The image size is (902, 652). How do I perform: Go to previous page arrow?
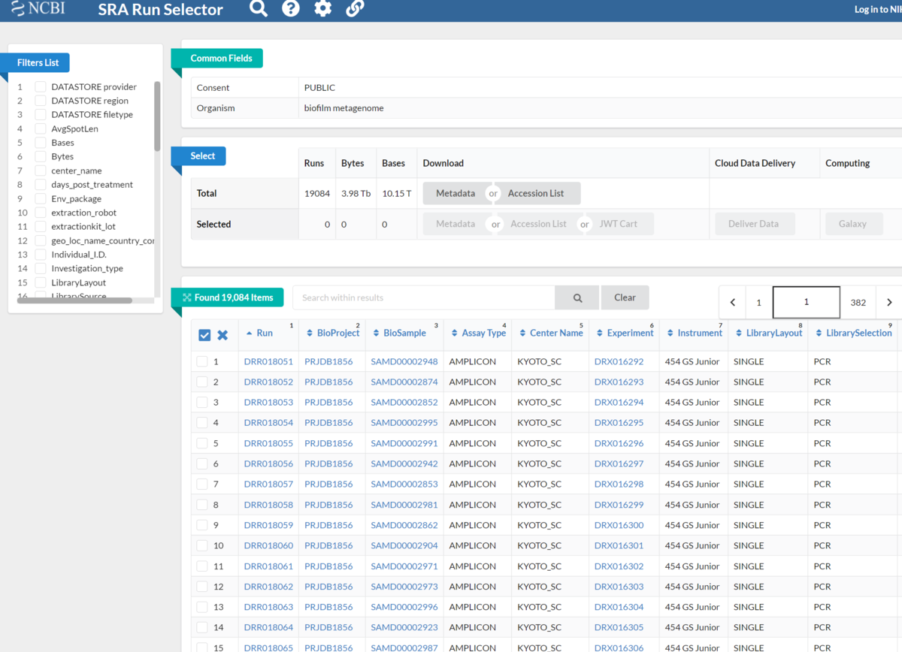click(733, 302)
